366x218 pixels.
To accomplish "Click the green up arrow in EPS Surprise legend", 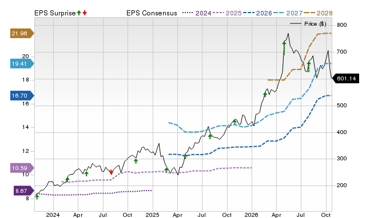I will 79,13.
